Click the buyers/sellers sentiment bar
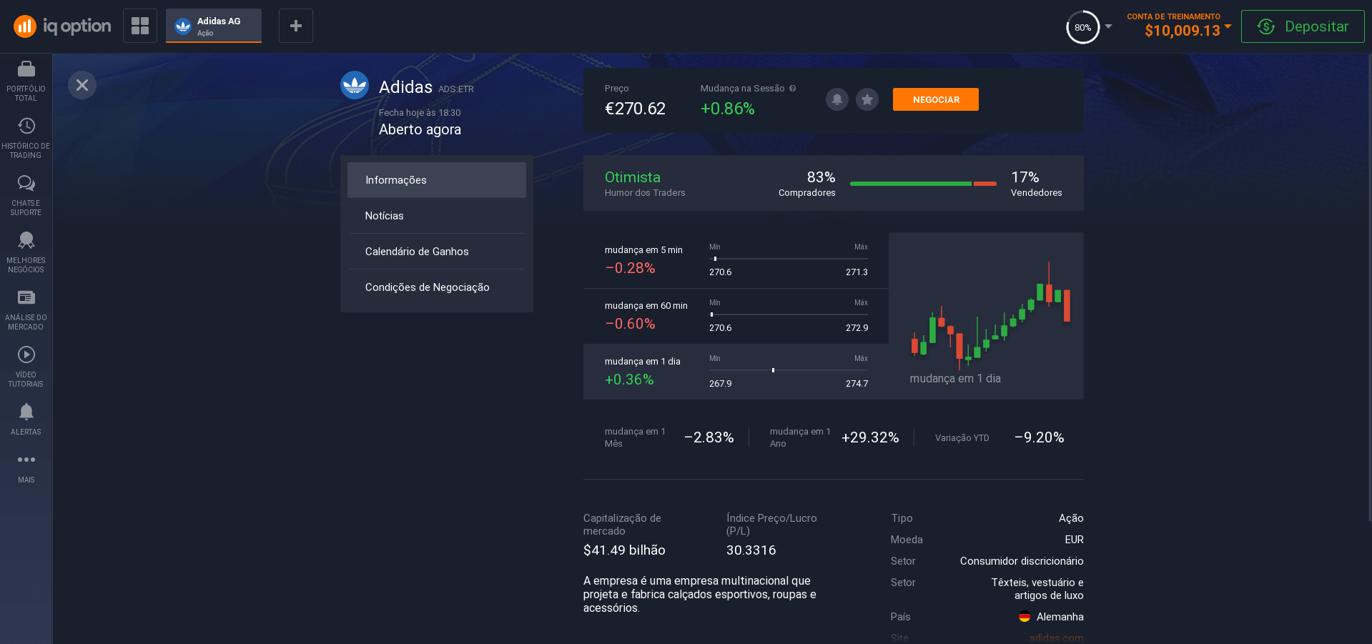Screen dimensions: 1372x644 (x=923, y=184)
